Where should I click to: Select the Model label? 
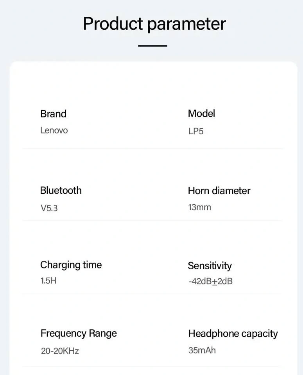201,114
